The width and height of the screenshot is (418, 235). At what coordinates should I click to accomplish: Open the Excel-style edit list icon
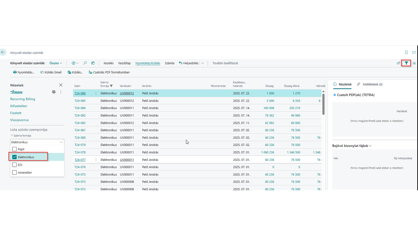click(x=93, y=63)
